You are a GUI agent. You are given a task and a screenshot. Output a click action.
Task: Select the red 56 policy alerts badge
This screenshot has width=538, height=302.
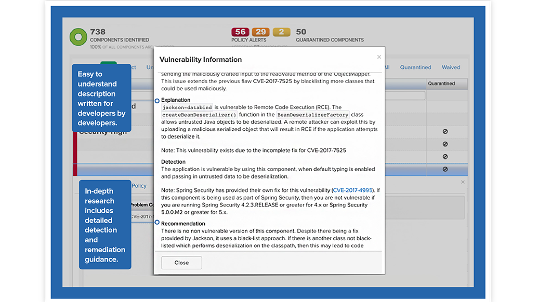[240, 32]
